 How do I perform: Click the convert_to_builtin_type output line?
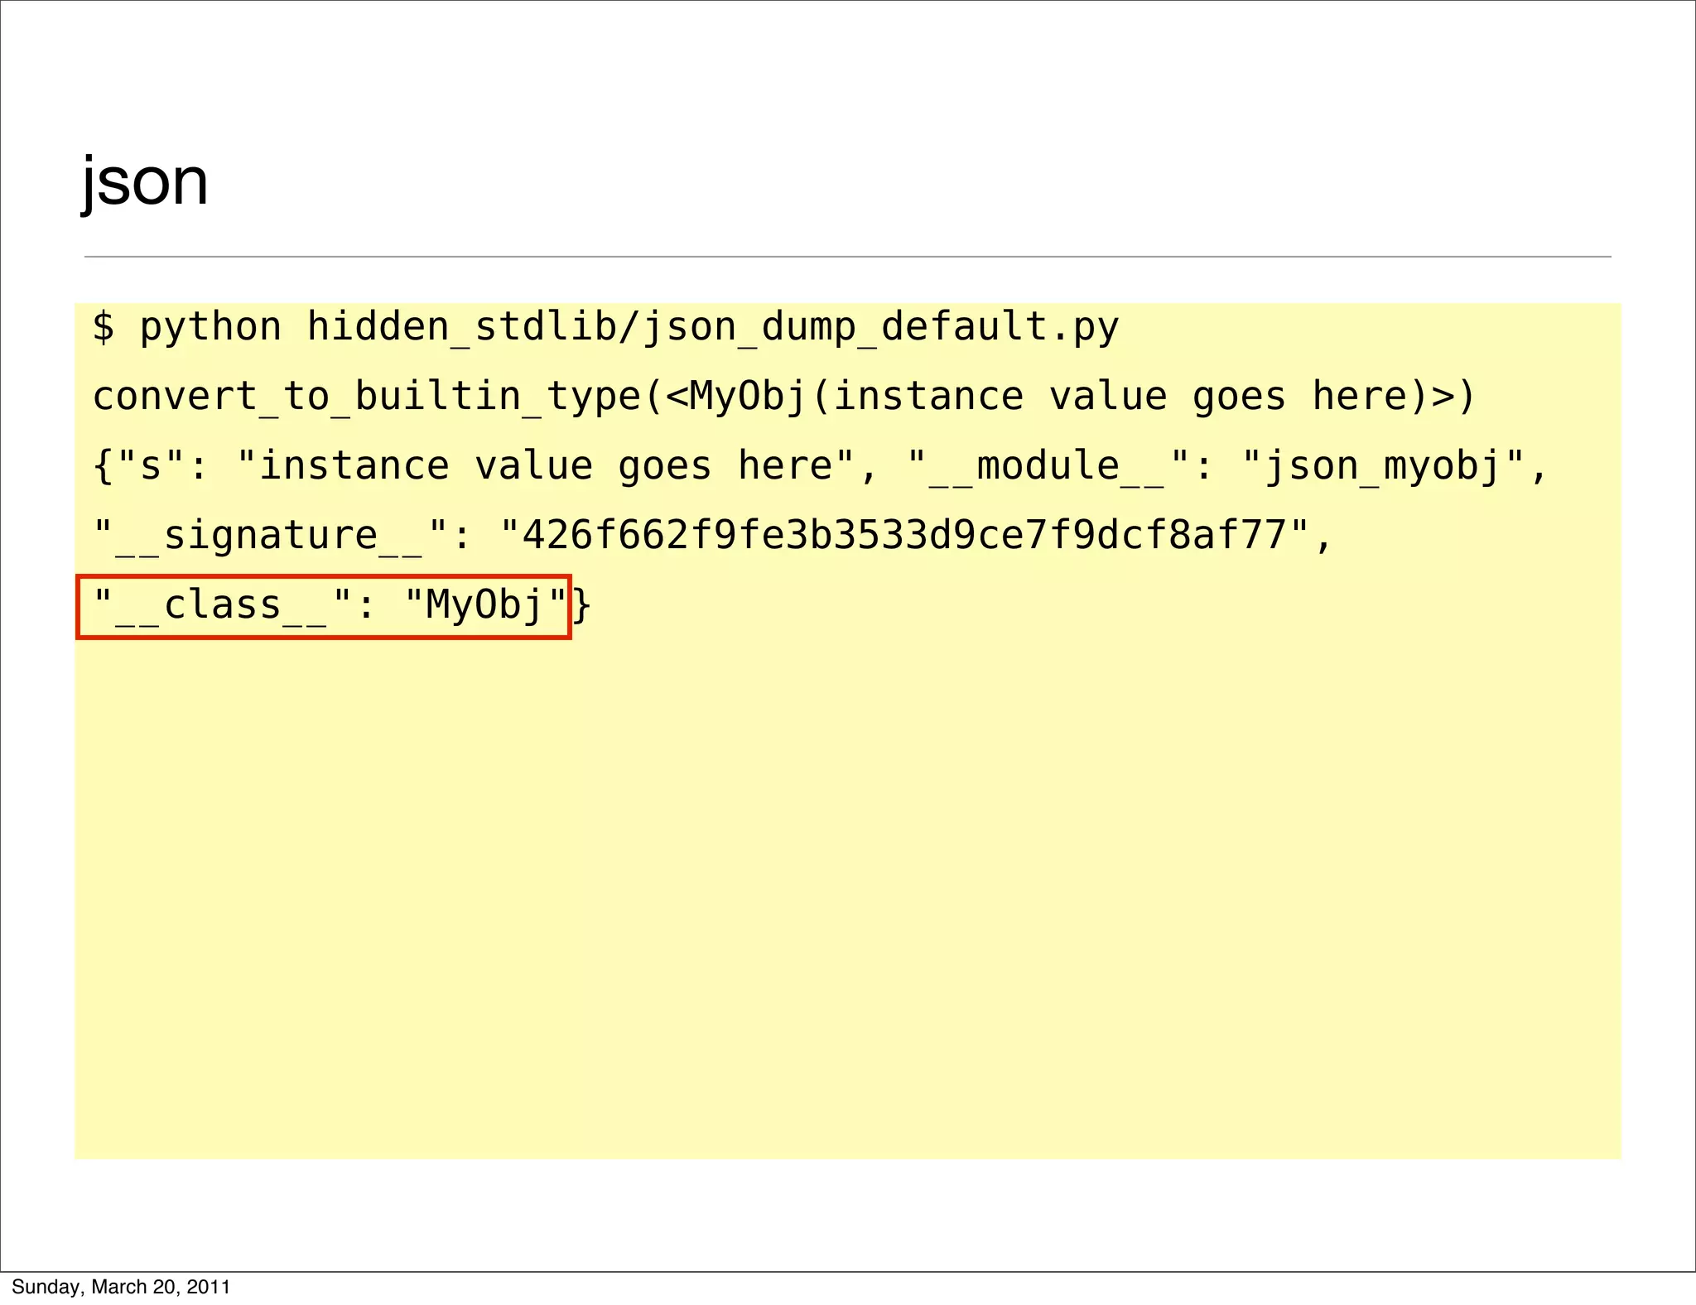click(x=783, y=397)
